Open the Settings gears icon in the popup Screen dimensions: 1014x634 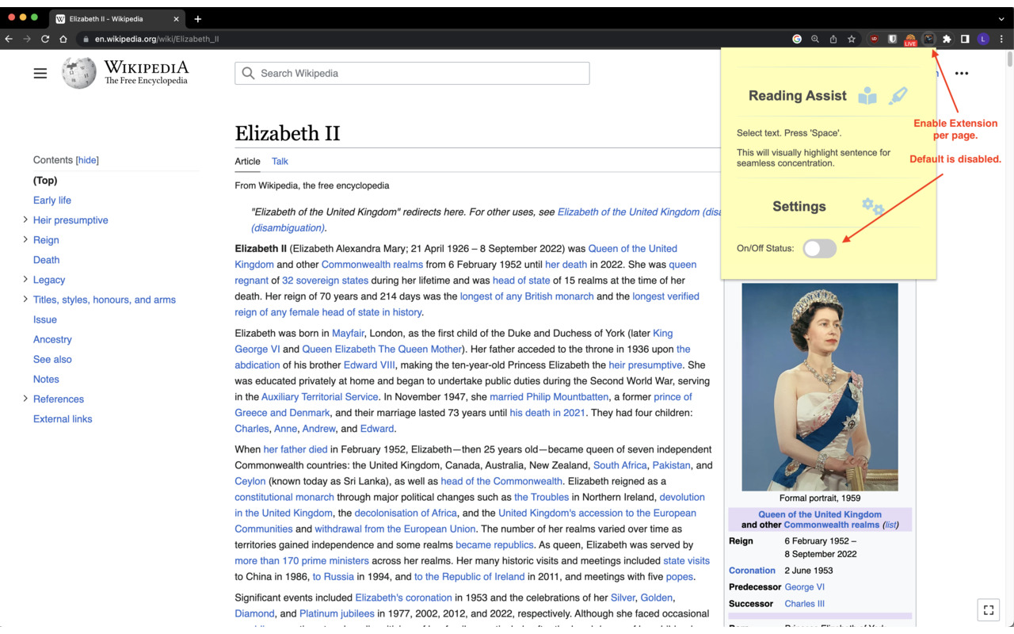click(871, 206)
